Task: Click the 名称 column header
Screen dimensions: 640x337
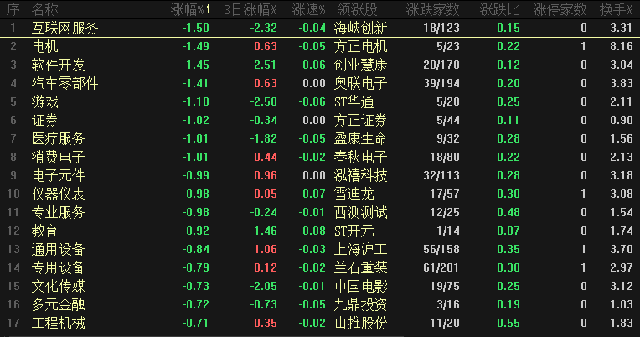Action: point(45,9)
